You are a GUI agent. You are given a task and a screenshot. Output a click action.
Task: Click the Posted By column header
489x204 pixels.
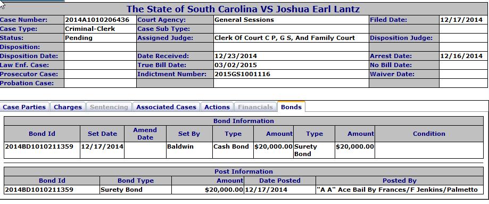(400, 181)
